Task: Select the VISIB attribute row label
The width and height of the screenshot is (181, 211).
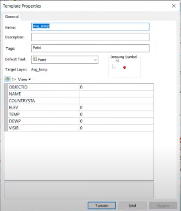Action: [14, 128]
